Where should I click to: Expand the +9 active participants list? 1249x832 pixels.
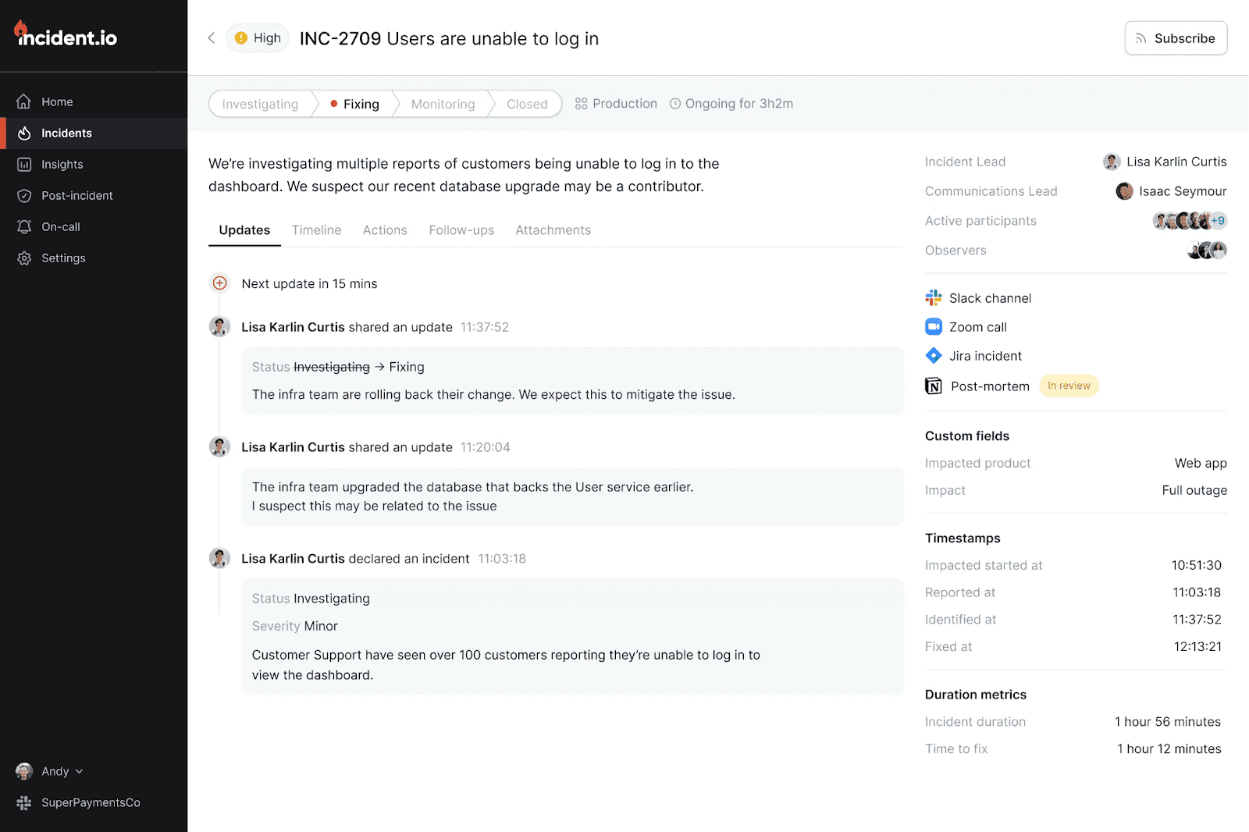1218,221
